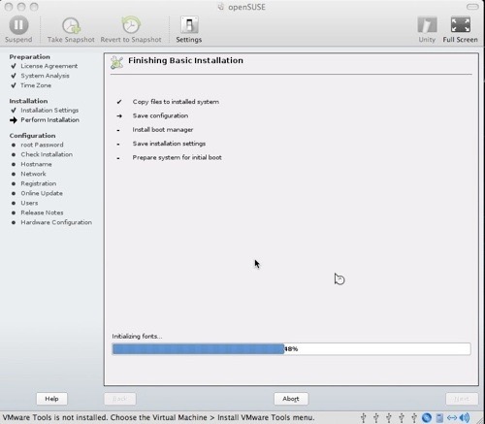Select 'Hostname' in sidebar

pos(36,164)
